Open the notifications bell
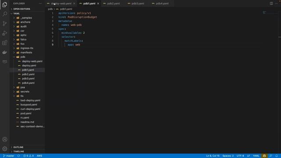281x158 pixels. [x=277, y=156]
